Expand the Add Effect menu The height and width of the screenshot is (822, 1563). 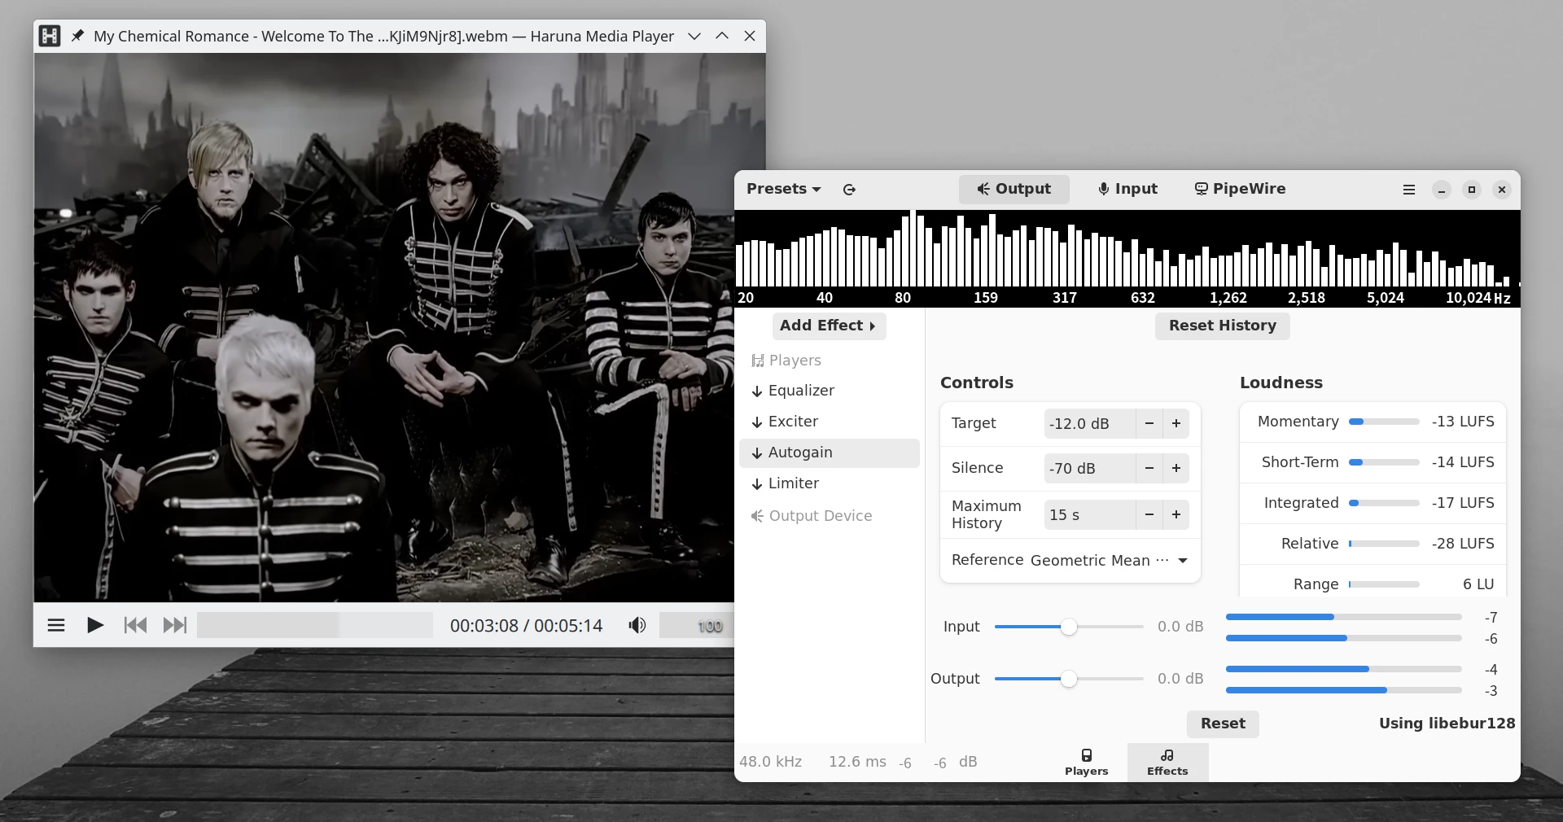(828, 326)
